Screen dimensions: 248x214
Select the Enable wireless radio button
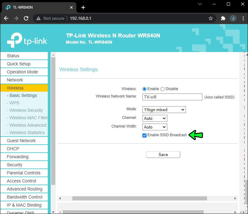pos(144,89)
